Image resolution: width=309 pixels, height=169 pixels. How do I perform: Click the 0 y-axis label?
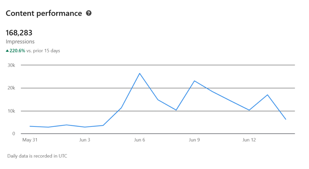click(x=14, y=134)
